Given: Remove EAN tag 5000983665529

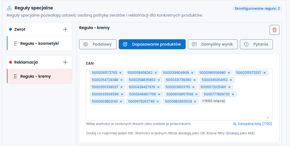Looking at the screenshot, I should coord(195,101).
